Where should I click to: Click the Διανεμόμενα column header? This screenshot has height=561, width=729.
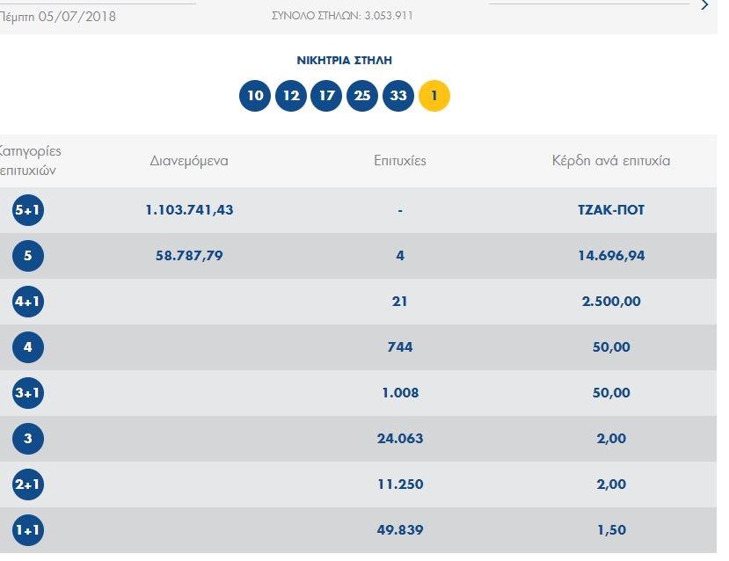pos(189,161)
